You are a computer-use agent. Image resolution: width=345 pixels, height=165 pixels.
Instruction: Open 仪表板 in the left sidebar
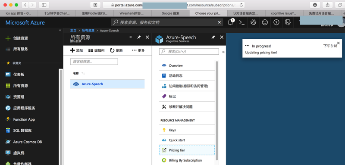pos(15,75)
